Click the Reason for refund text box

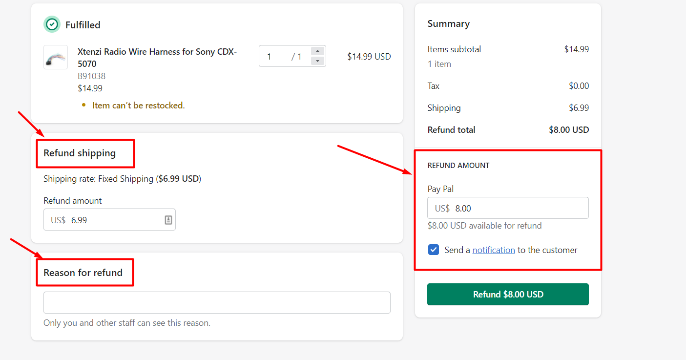(217, 302)
